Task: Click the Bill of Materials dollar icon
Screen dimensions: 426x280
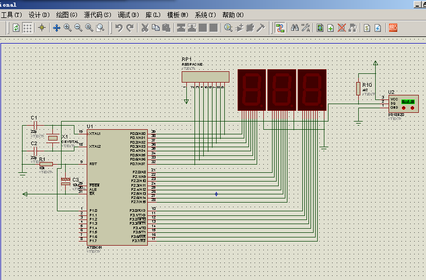Action: click(367, 28)
